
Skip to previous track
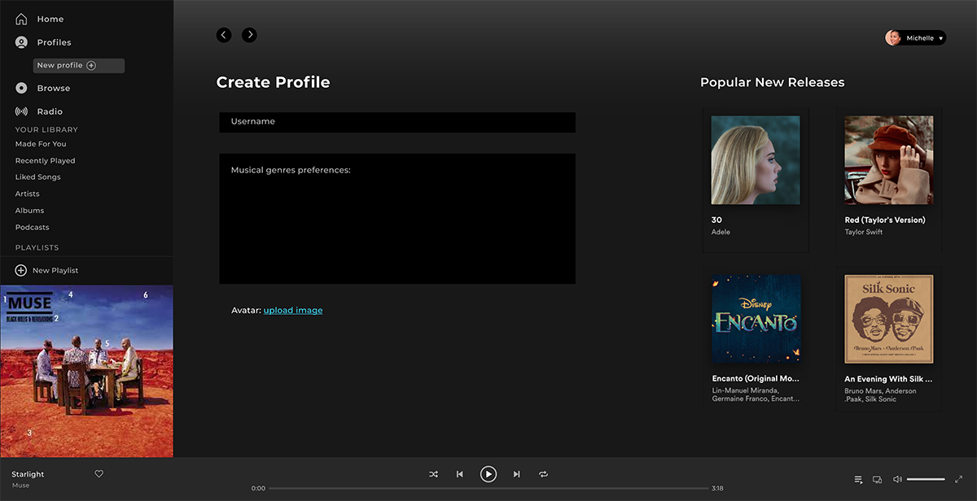(460, 474)
